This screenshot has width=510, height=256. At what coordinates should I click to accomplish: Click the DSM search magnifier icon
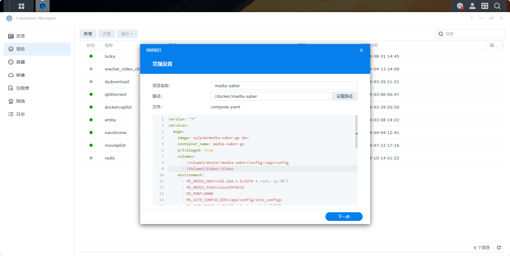point(497,6)
